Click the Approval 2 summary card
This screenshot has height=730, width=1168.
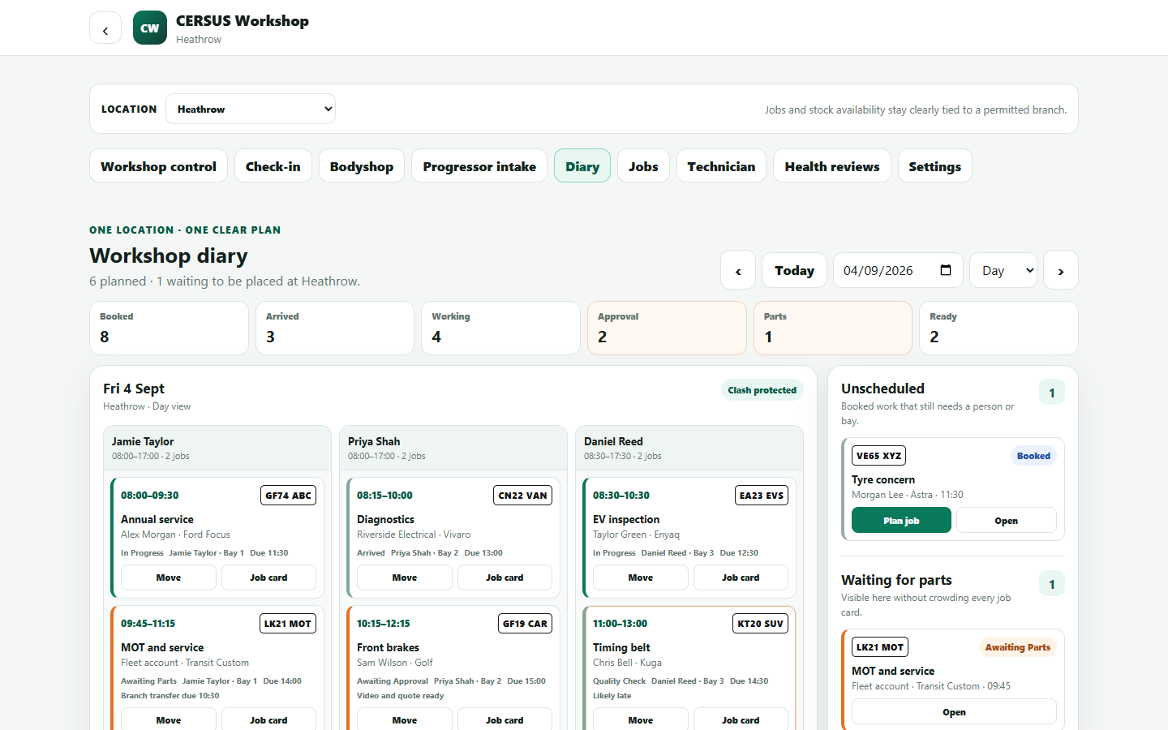[x=667, y=328]
